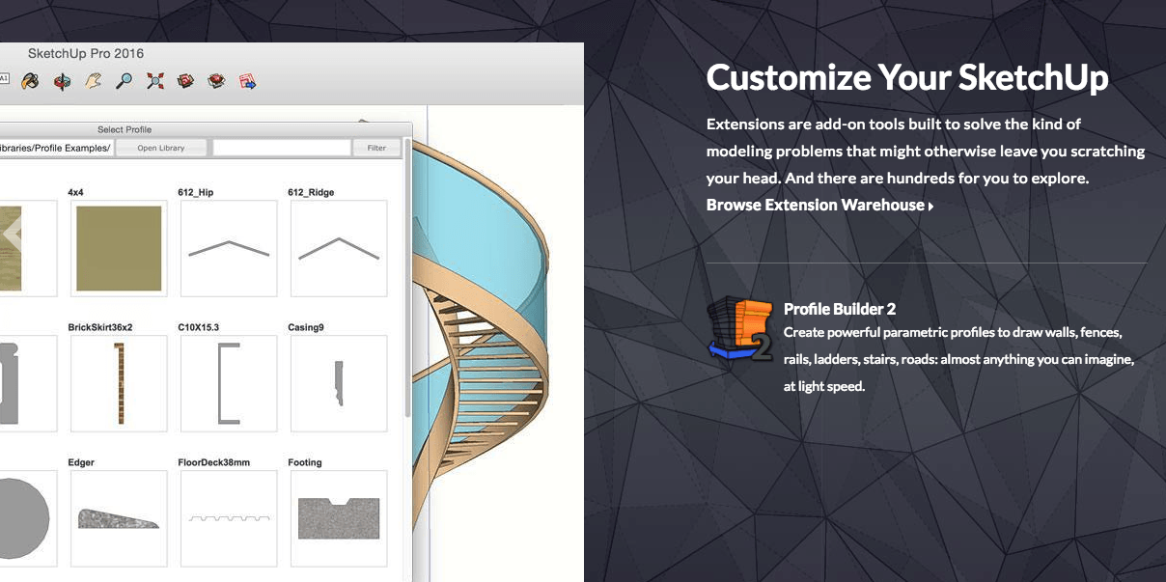Image resolution: width=1166 pixels, height=582 pixels.
Task: Click the Customize Your SketchUp heading
Action: pos(907,77)
